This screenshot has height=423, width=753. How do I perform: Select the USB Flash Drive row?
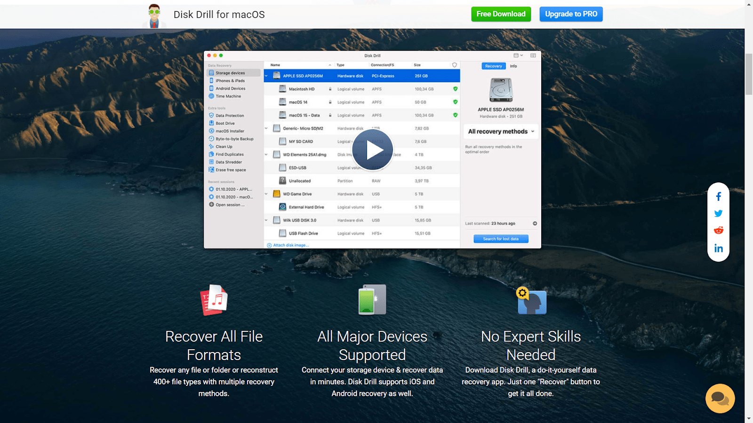click(362, 234)
